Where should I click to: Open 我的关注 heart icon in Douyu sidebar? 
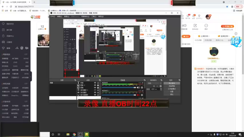[x=3, y=24]
